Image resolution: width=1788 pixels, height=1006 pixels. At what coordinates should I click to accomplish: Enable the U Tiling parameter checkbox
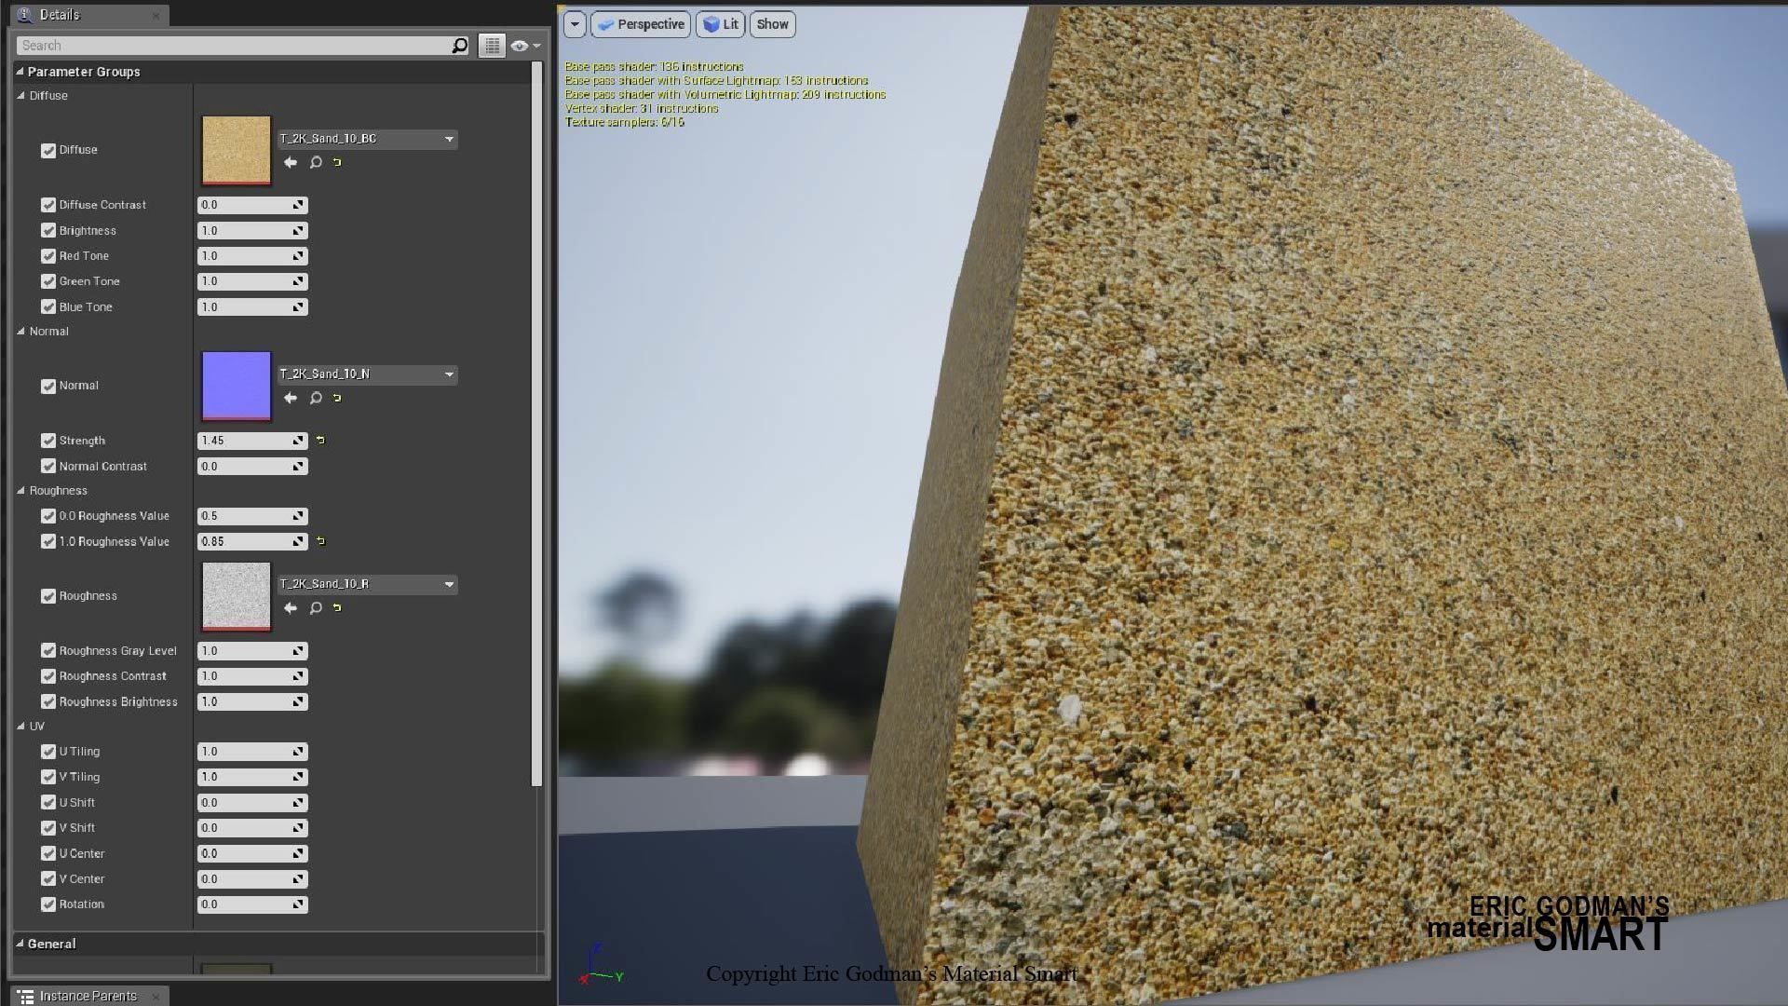pyautogui.click(x=48, y=751)
